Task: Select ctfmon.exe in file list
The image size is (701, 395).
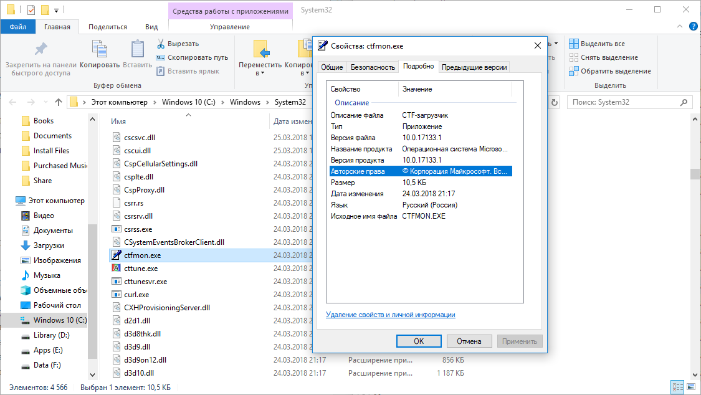Action: 142,255
